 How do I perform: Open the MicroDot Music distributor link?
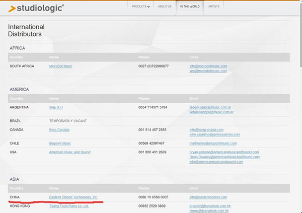60,66
